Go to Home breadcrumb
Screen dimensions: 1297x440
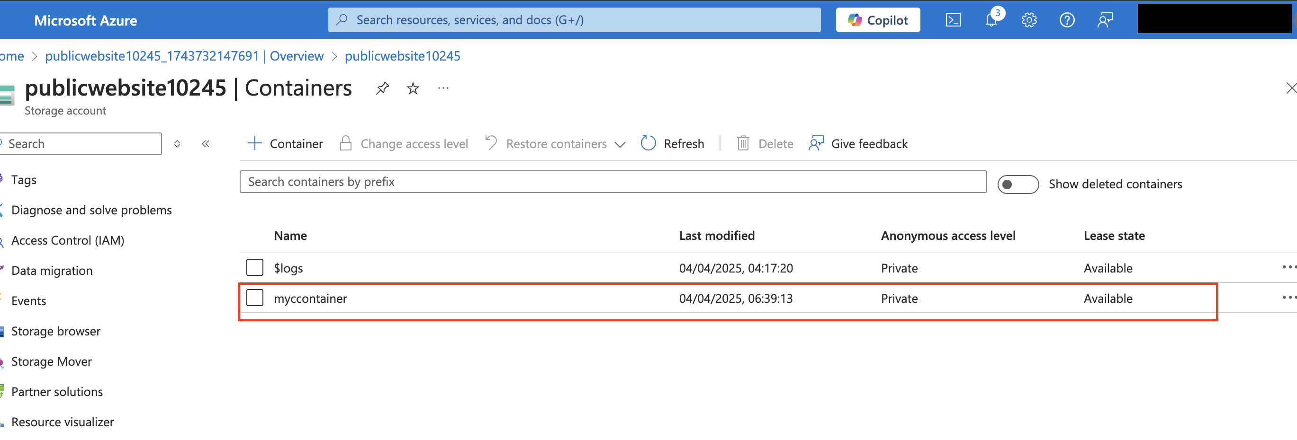point(11,56)
